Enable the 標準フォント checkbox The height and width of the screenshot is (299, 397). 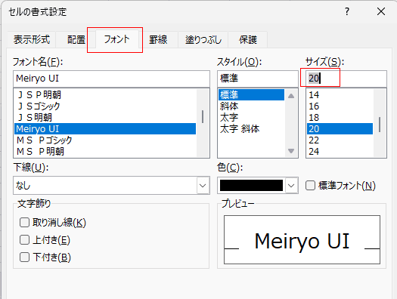[x=310, y=186]
